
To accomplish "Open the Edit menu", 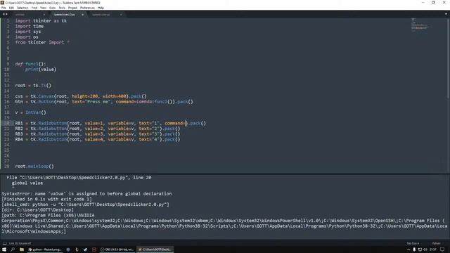I will pyautogui.click(x=11, y=8).
